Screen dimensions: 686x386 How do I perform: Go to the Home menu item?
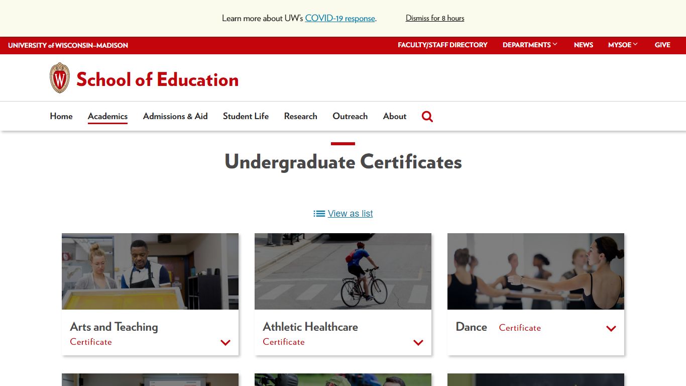(x=61, y=116)
